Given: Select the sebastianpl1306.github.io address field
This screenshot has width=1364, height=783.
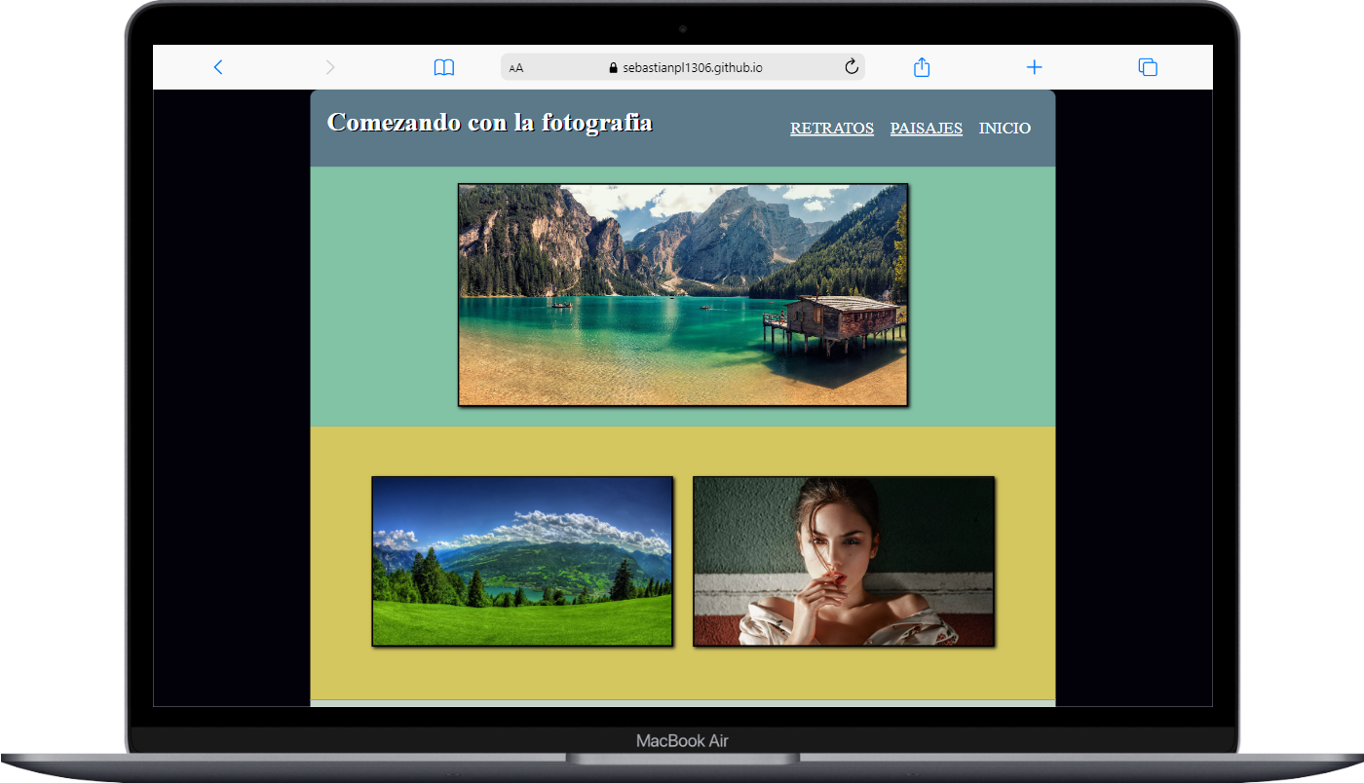Looking at the screenshot, I should coord(692,68).
